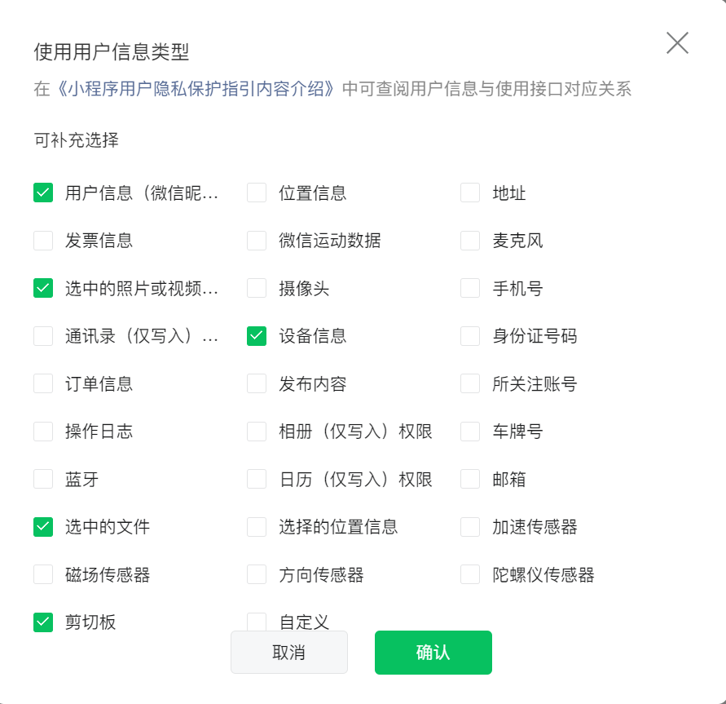Image resolution: width=726 pixels, height=704 pixels.
Task: Close the user info type dialog
Action: click(677, 43)
